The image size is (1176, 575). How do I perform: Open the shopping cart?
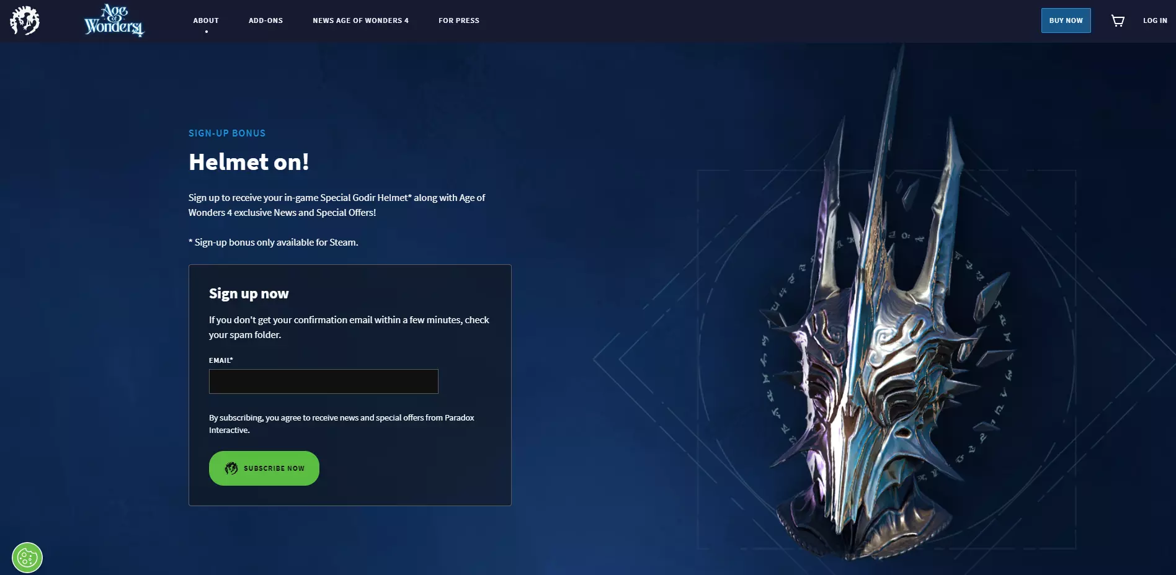click(x=1118, y=20)
